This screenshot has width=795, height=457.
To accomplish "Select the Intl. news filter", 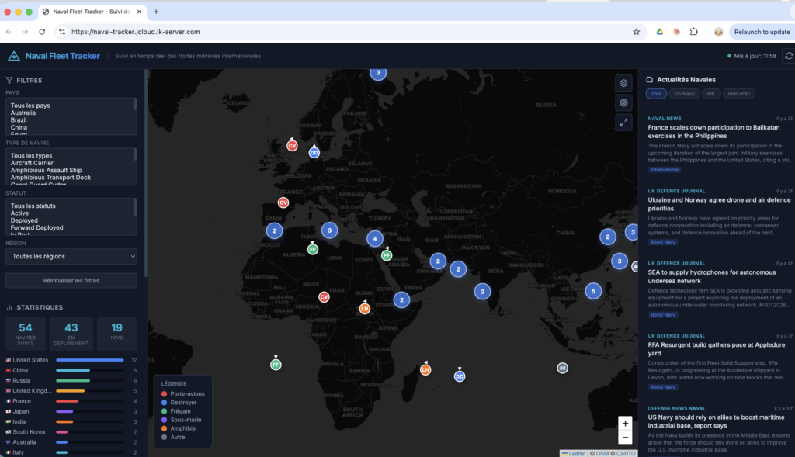I will [x=710, y=94].
